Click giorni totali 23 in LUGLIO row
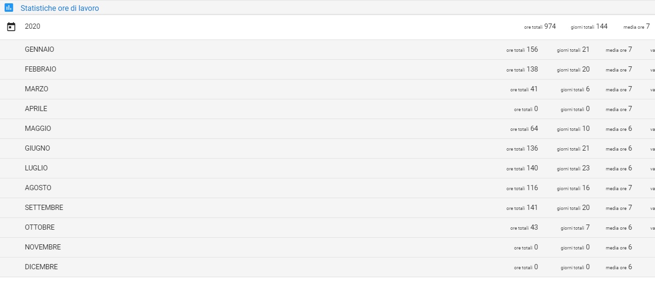655x305 pixels. tap(585, 168)
